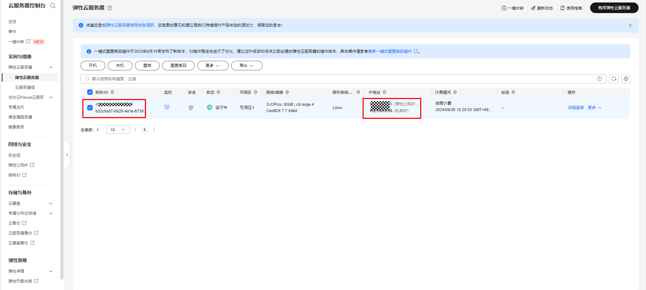The height and width of the screenshot is (290, 646).
Task: Go to pagination page 1
Action: coord(144,130)
